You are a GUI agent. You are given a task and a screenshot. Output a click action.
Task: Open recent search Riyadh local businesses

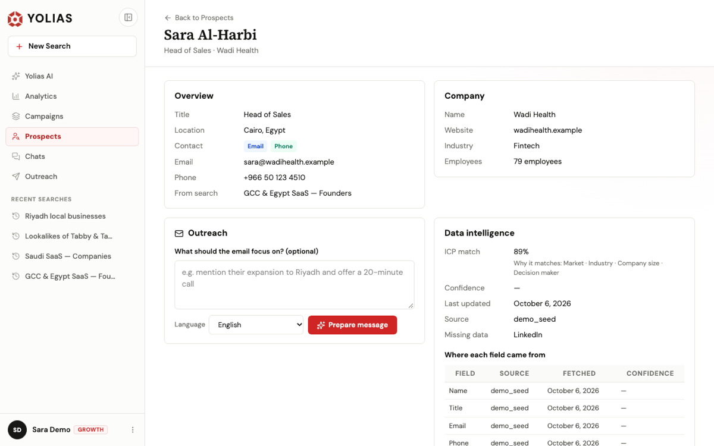pos(72,216)
